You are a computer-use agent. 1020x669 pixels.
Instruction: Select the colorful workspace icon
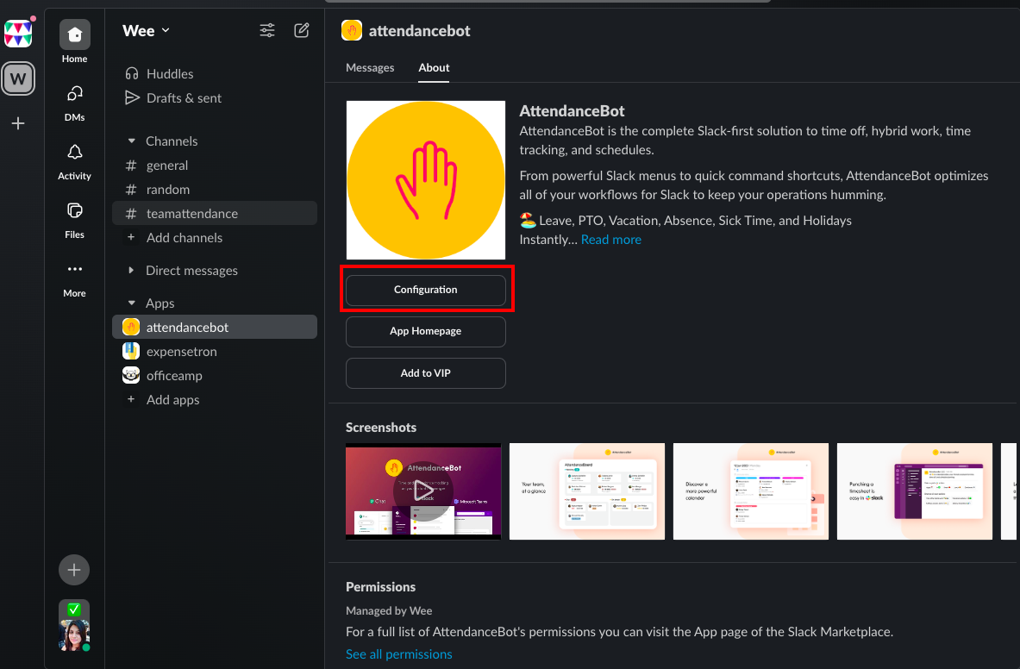click(18, 33)
